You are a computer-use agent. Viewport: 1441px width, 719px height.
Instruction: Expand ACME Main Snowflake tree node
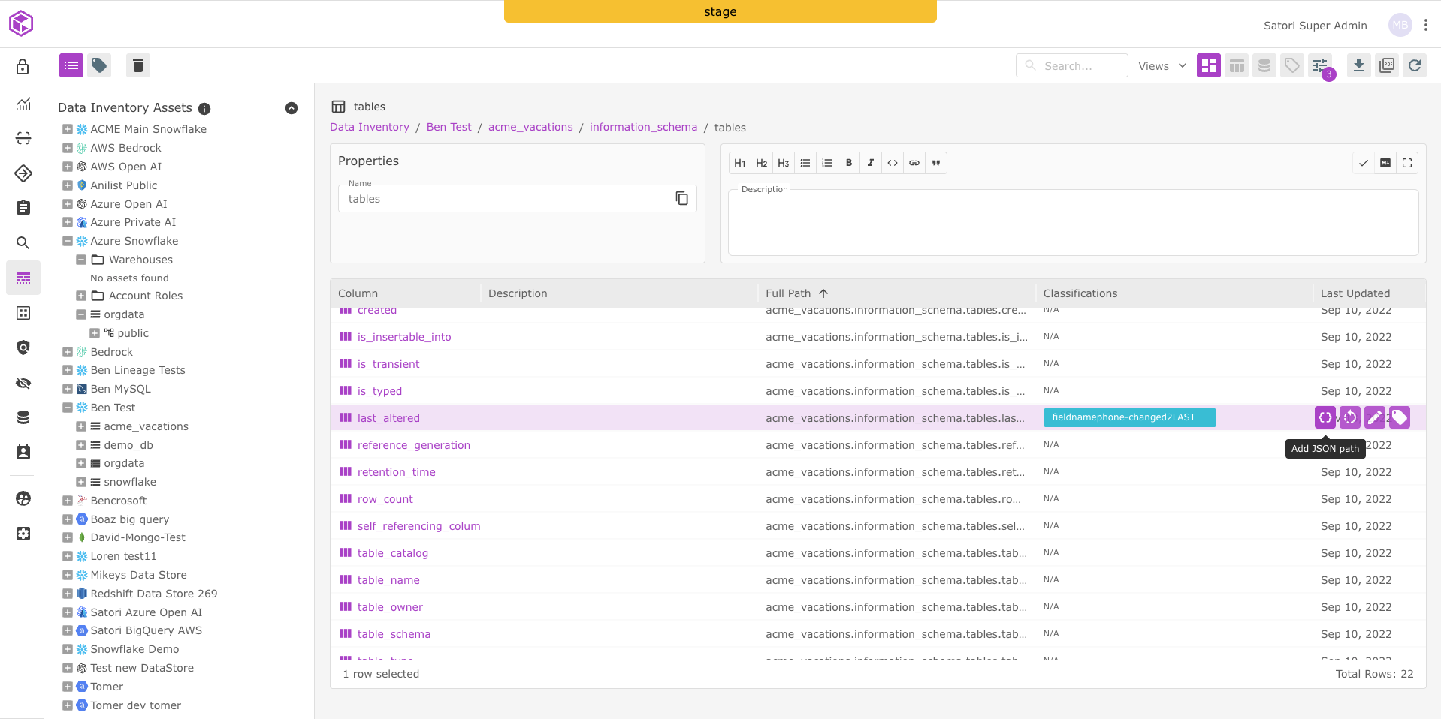click(68, 129)
